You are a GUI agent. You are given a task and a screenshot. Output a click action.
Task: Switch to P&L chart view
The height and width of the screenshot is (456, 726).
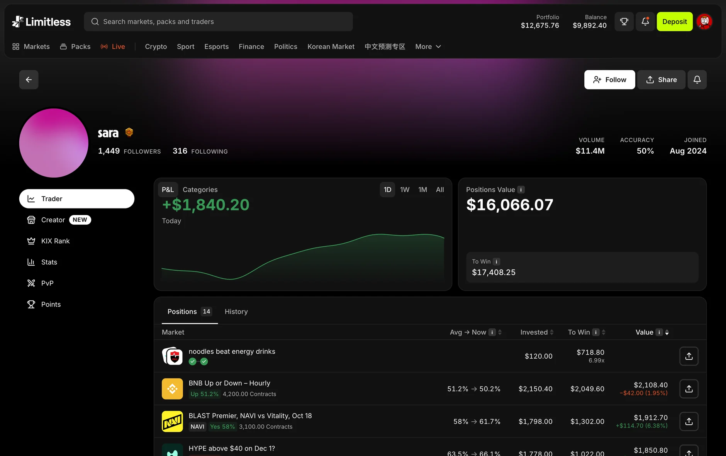coord(168,190)
